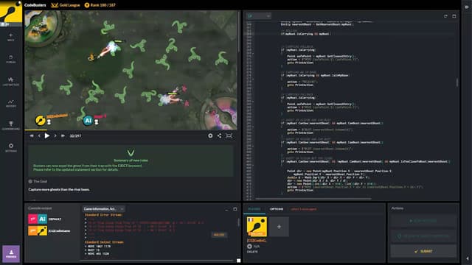Select DEFAULT AI player in console
Viewport: 472px width, 265px height.
[x=44, y=219]
